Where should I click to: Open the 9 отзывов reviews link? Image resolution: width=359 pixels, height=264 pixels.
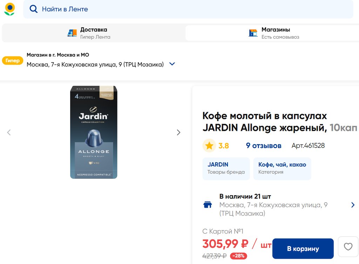(x=264, y=145)
